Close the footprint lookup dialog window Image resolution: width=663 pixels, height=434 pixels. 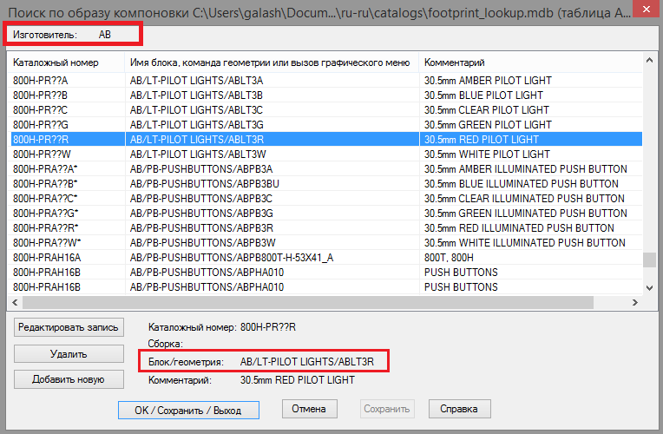click(647, 9)
